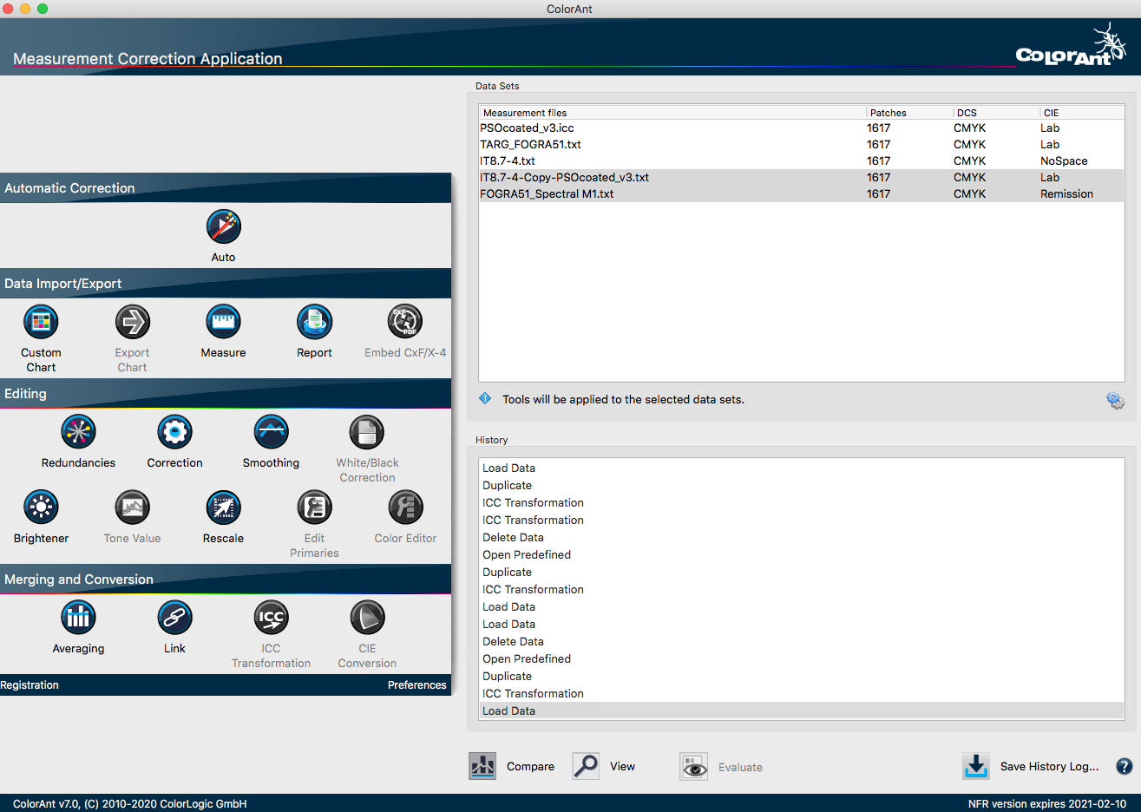
Task: Select the TARG_FOGRA51.txt data set
Action: pyautogui.click(x=801, y=145)
